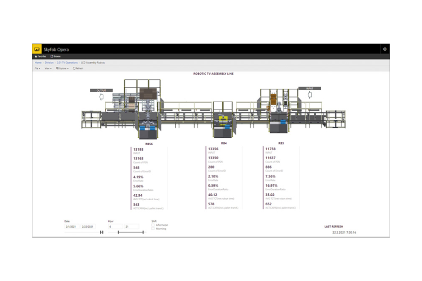Screen dimensions: 422x281
Task: Click ROBOTIC TV ASSEMBLY LINE title
Action: [x=213, y=74]
